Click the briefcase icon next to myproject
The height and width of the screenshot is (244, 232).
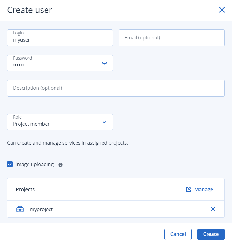20,209
